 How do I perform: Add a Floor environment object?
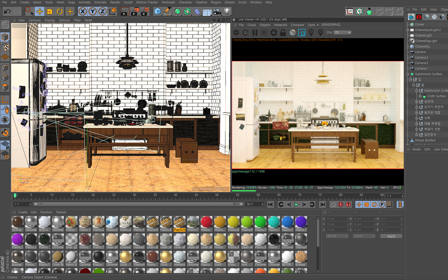tap(207, 12)
